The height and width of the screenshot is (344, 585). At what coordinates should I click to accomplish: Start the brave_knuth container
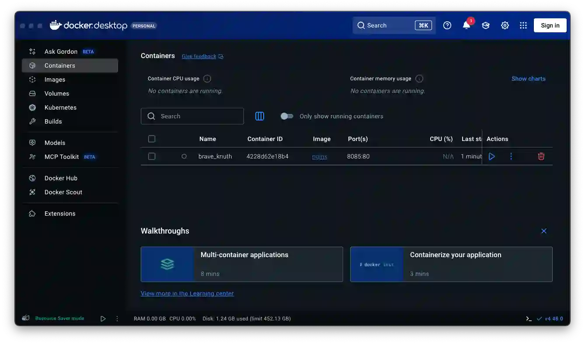(491, 156)
